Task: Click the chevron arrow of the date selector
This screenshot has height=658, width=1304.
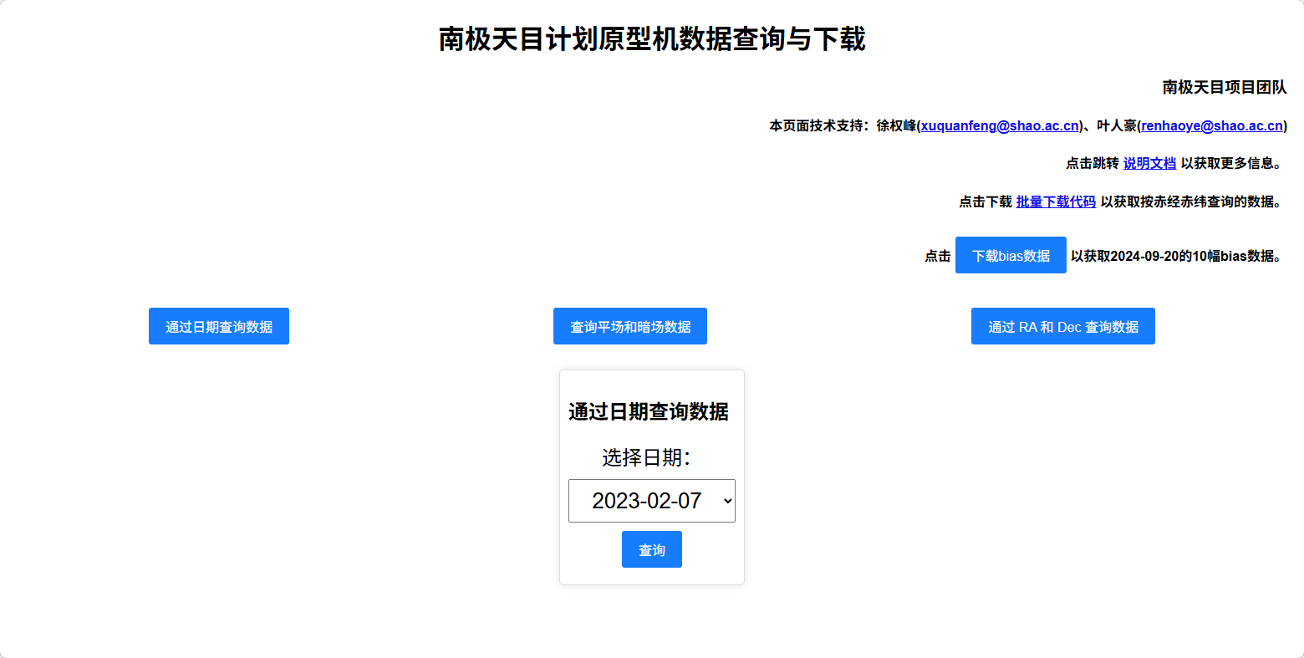Action: tap(727, 501)
